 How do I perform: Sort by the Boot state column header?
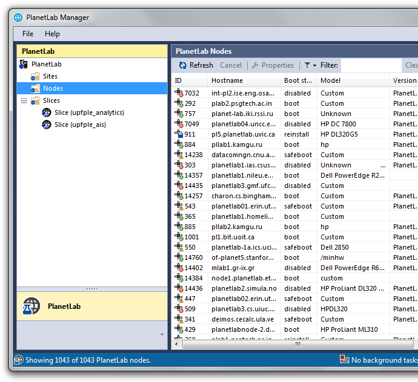(299, 80)
